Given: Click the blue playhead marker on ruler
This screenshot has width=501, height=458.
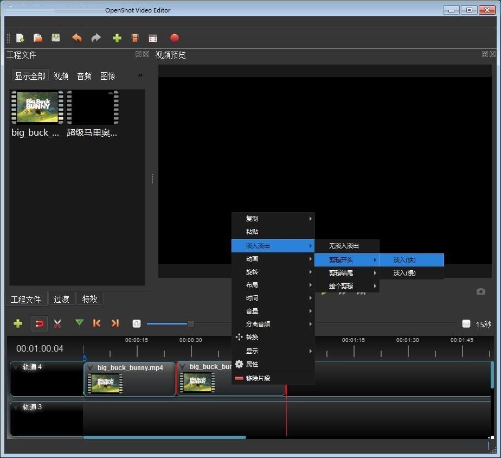Looking at the screenshot, I should pyautogui.click(x=85, y=357).
